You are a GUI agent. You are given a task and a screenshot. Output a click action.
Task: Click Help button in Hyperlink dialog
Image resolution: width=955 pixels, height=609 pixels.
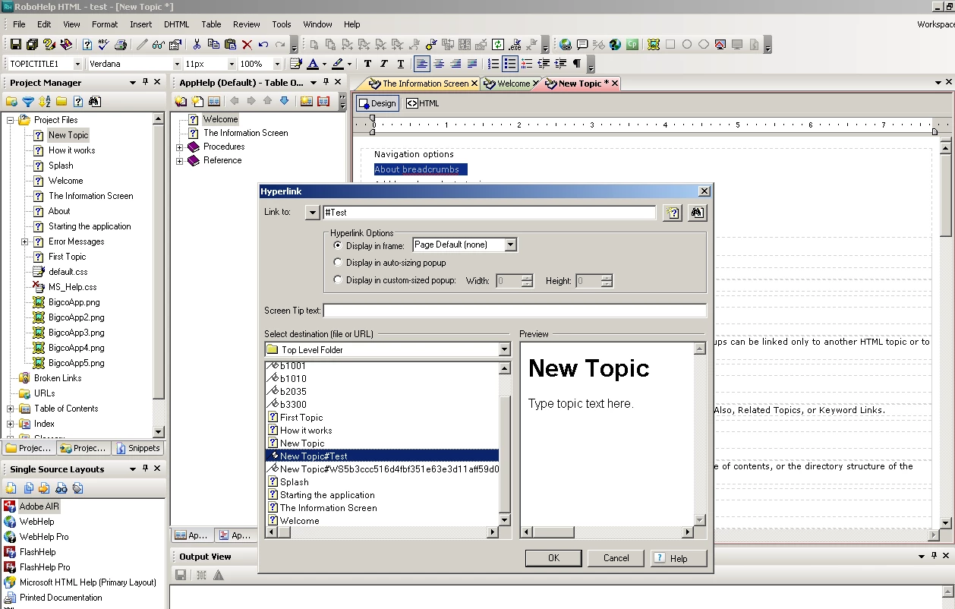coord(678,558)
